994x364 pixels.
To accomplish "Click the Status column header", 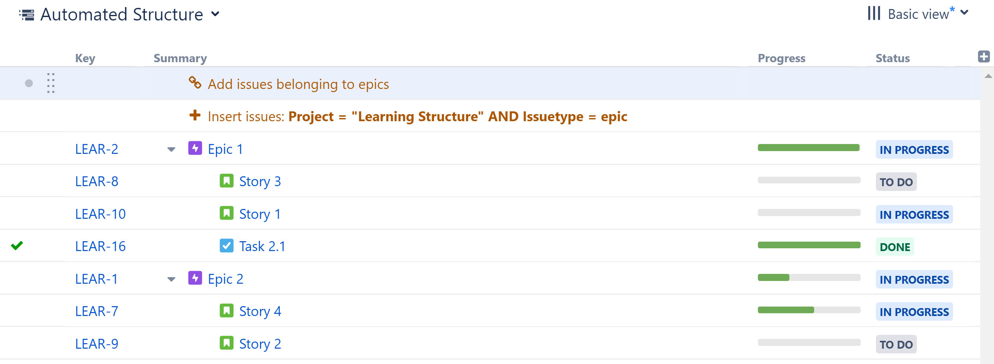I will (x=892, y=58).
